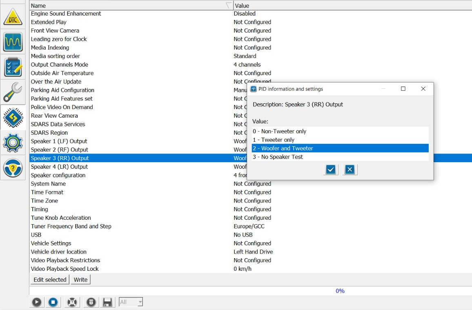
Task: Open the steering wheel help section
Action: click(13, 167)
